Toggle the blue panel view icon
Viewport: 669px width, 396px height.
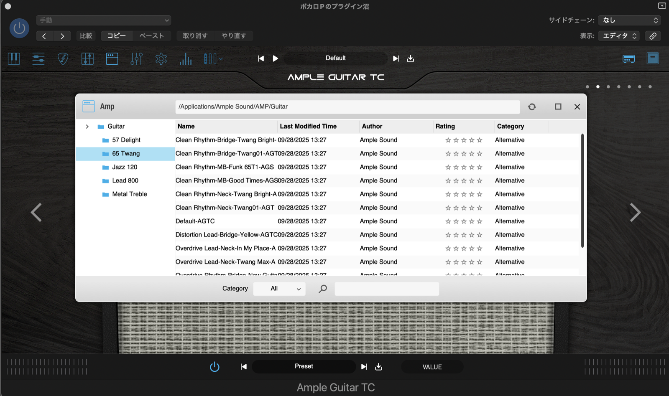[x=653, y=58]
